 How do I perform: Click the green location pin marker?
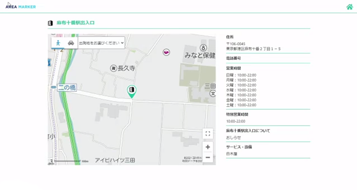pos(132,91)
